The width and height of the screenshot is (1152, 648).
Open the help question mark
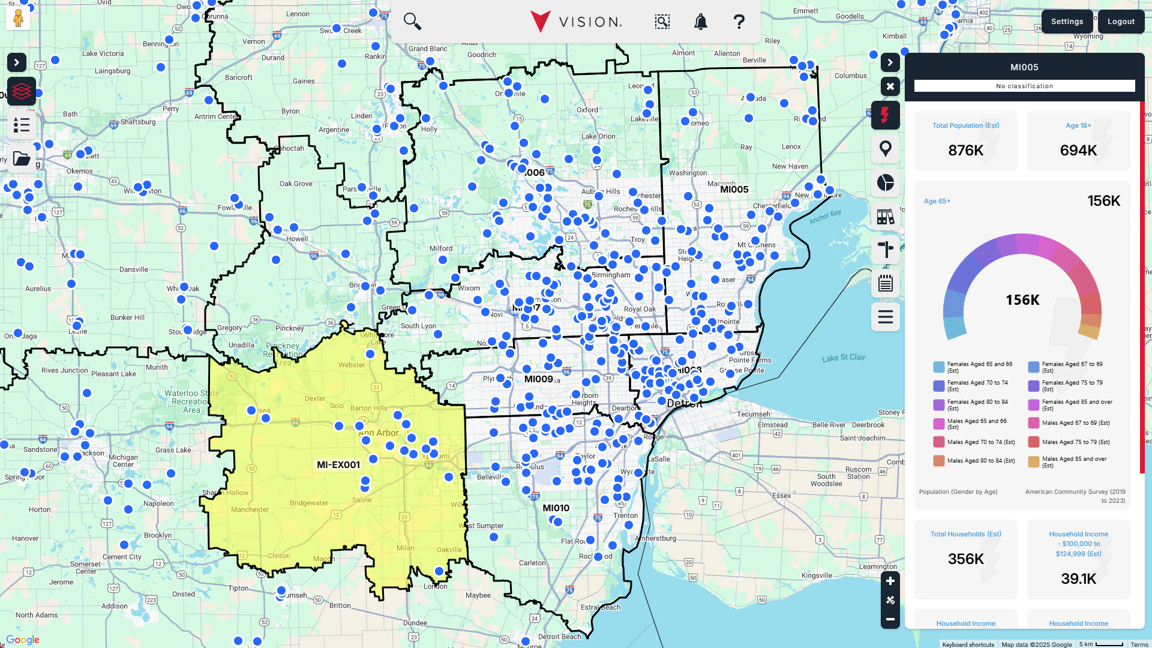(x=739, y=22)
